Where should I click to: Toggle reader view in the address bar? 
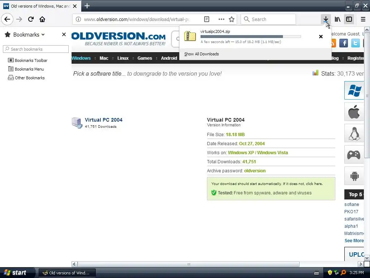(x=206, y=20)
